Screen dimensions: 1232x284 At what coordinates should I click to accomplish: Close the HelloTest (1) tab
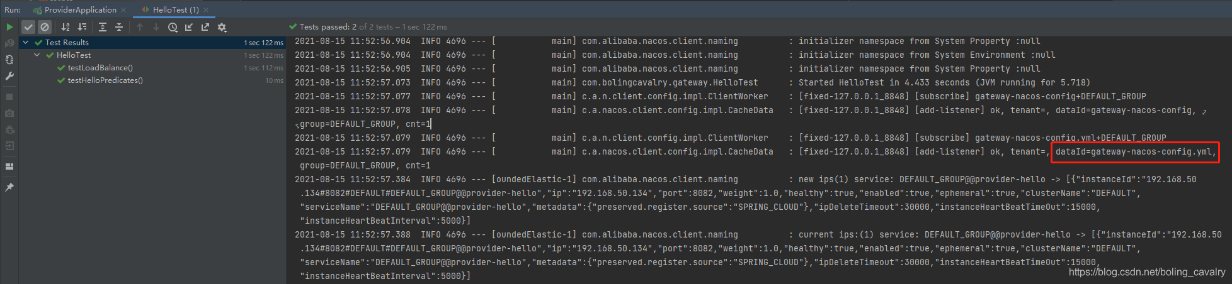click(206, 9)
